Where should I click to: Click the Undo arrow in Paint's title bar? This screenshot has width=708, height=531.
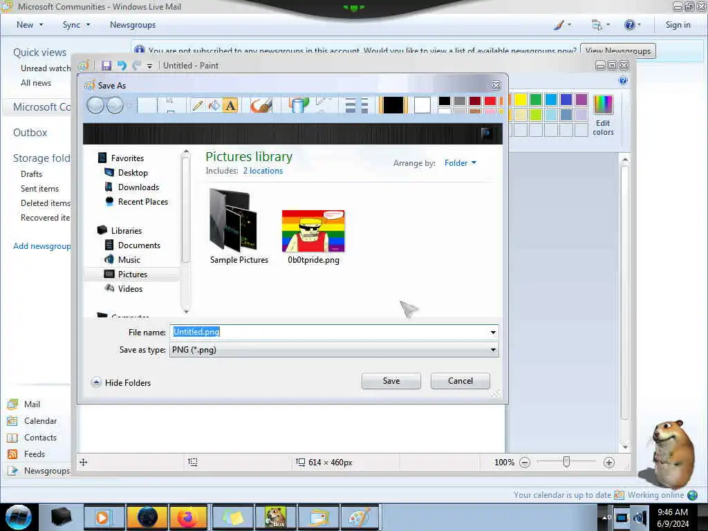[x=122, y=66]
